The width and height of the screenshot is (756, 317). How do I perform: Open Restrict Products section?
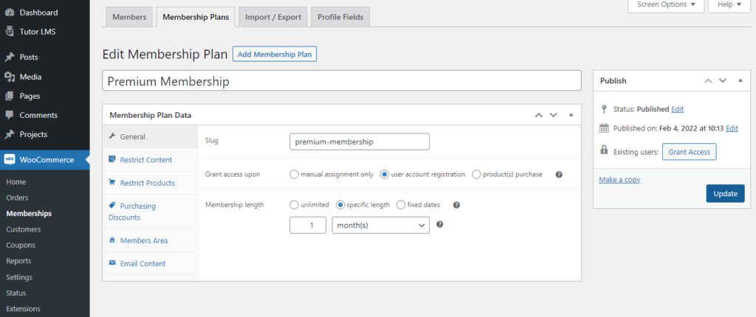(151, 183)
